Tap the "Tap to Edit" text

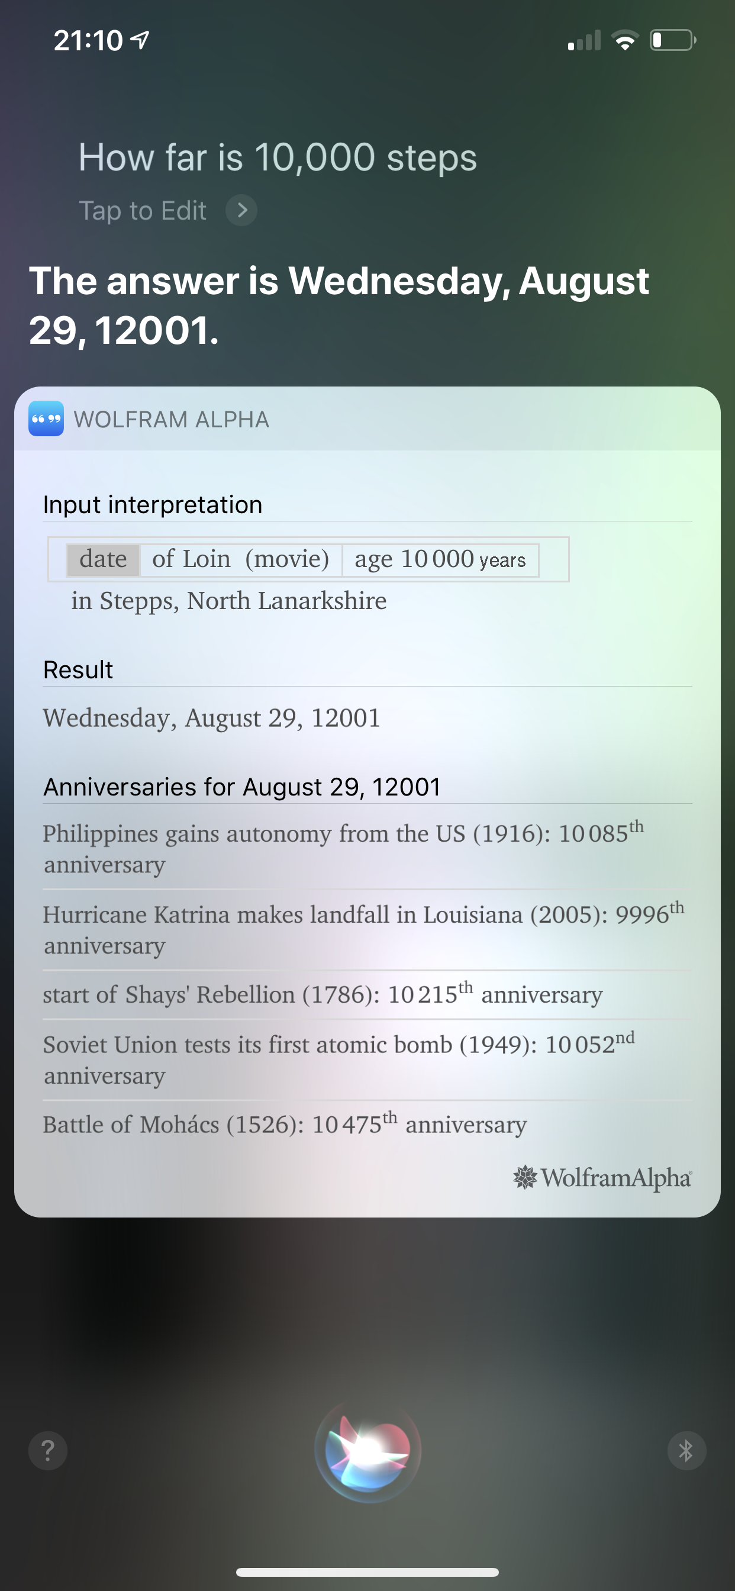[x=143, y=211]
